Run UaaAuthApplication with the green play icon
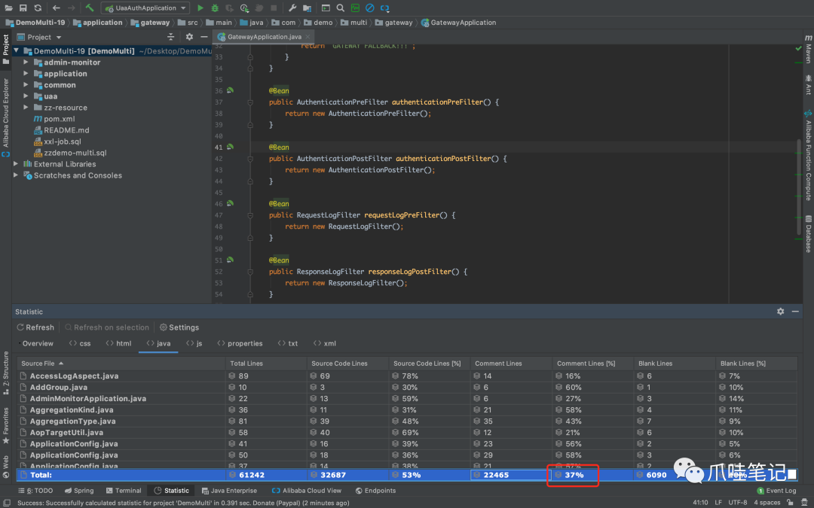The image size is (814, 508). click(x=200, y=8)
